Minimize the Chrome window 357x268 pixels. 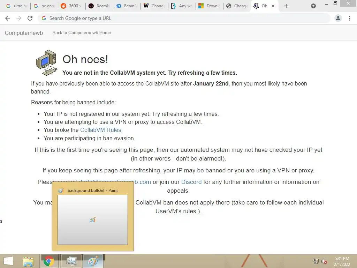326,3
